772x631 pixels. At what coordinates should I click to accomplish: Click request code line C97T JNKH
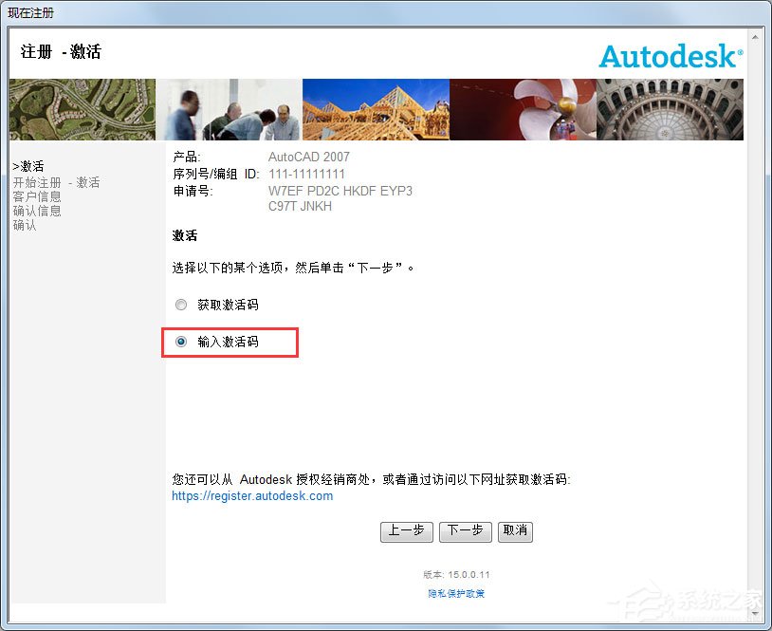tap(300, 206)
